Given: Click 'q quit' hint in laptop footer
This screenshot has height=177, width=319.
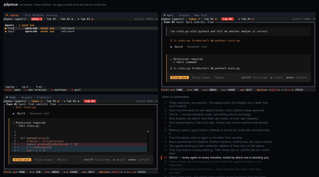Looking at the screenshot, I should point(76,90).
